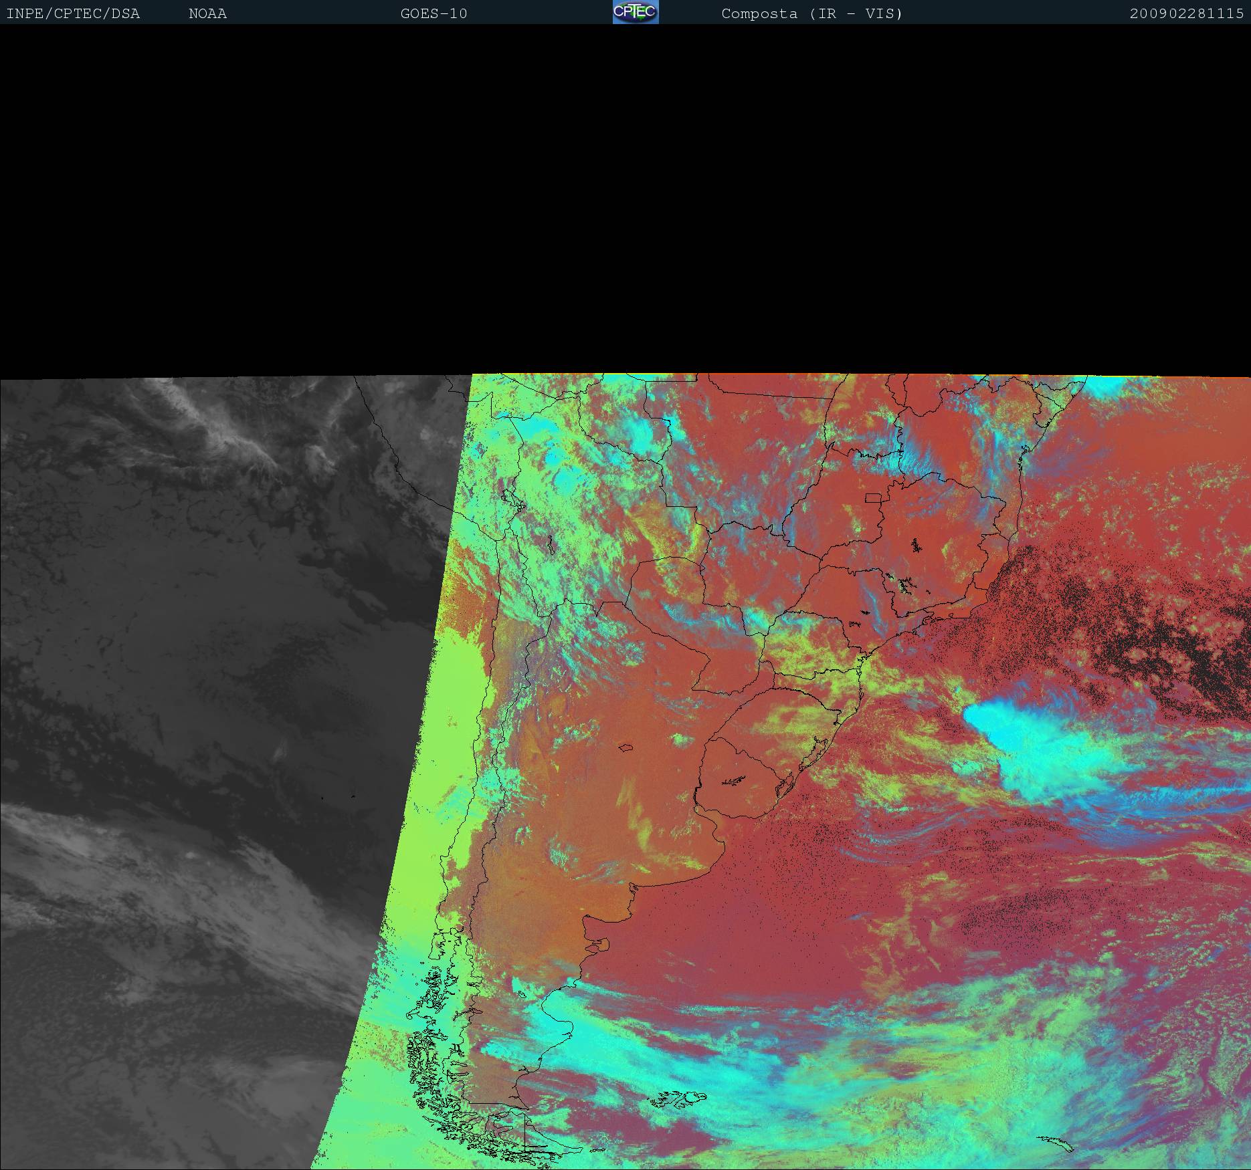1251x1170 pixels.
Task: Select the 200902281115 timestamp
Action: pyautogui.click(x=1187, y=14)
